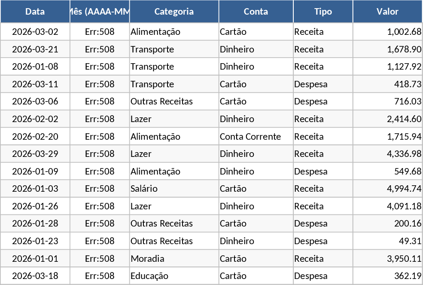Select the Valor column header

point(387,12)
